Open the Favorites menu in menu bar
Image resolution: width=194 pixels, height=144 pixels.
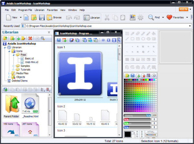(52, 10)
